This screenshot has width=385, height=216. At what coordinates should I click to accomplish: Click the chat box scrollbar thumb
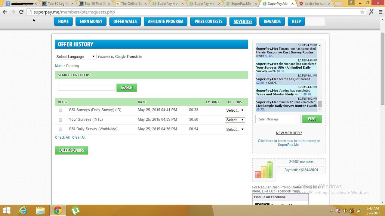tap(320, 104)
